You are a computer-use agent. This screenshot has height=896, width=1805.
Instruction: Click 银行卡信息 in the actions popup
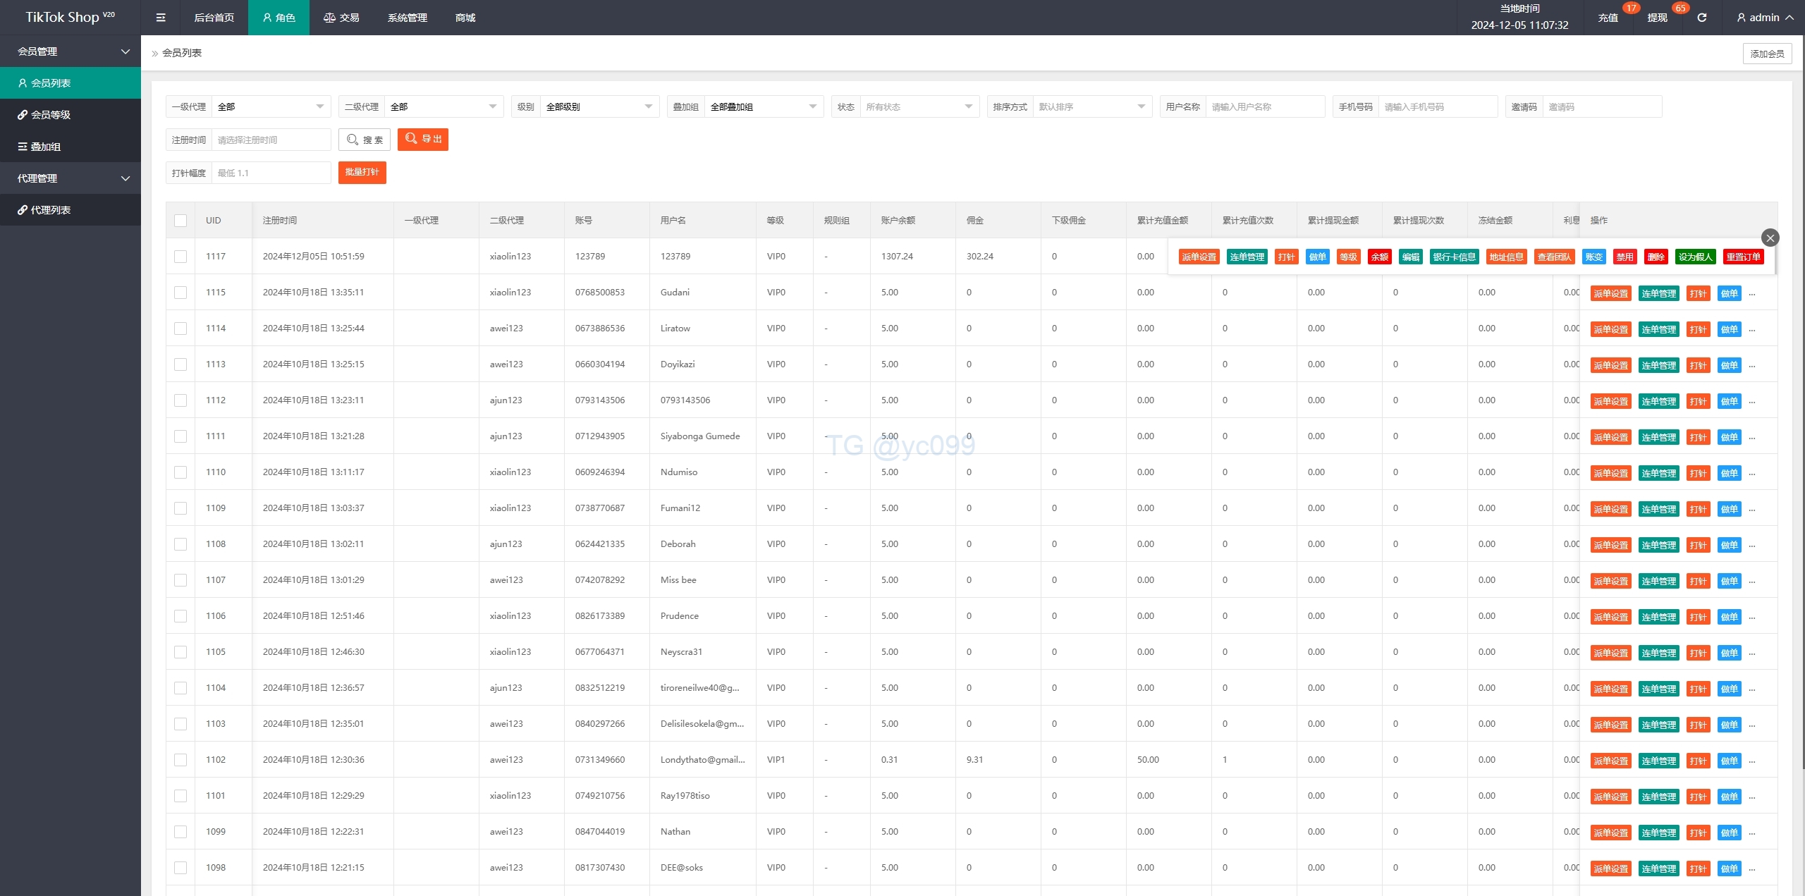(x=1454, y=257)
